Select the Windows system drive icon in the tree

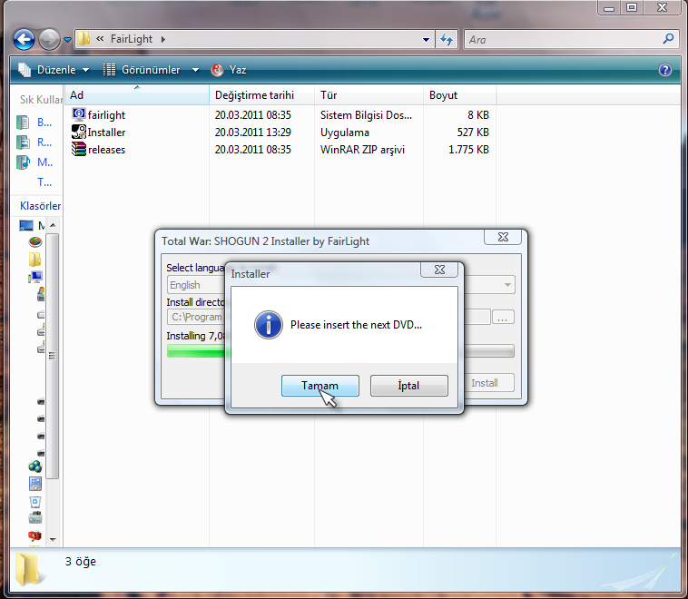(40, 294)
